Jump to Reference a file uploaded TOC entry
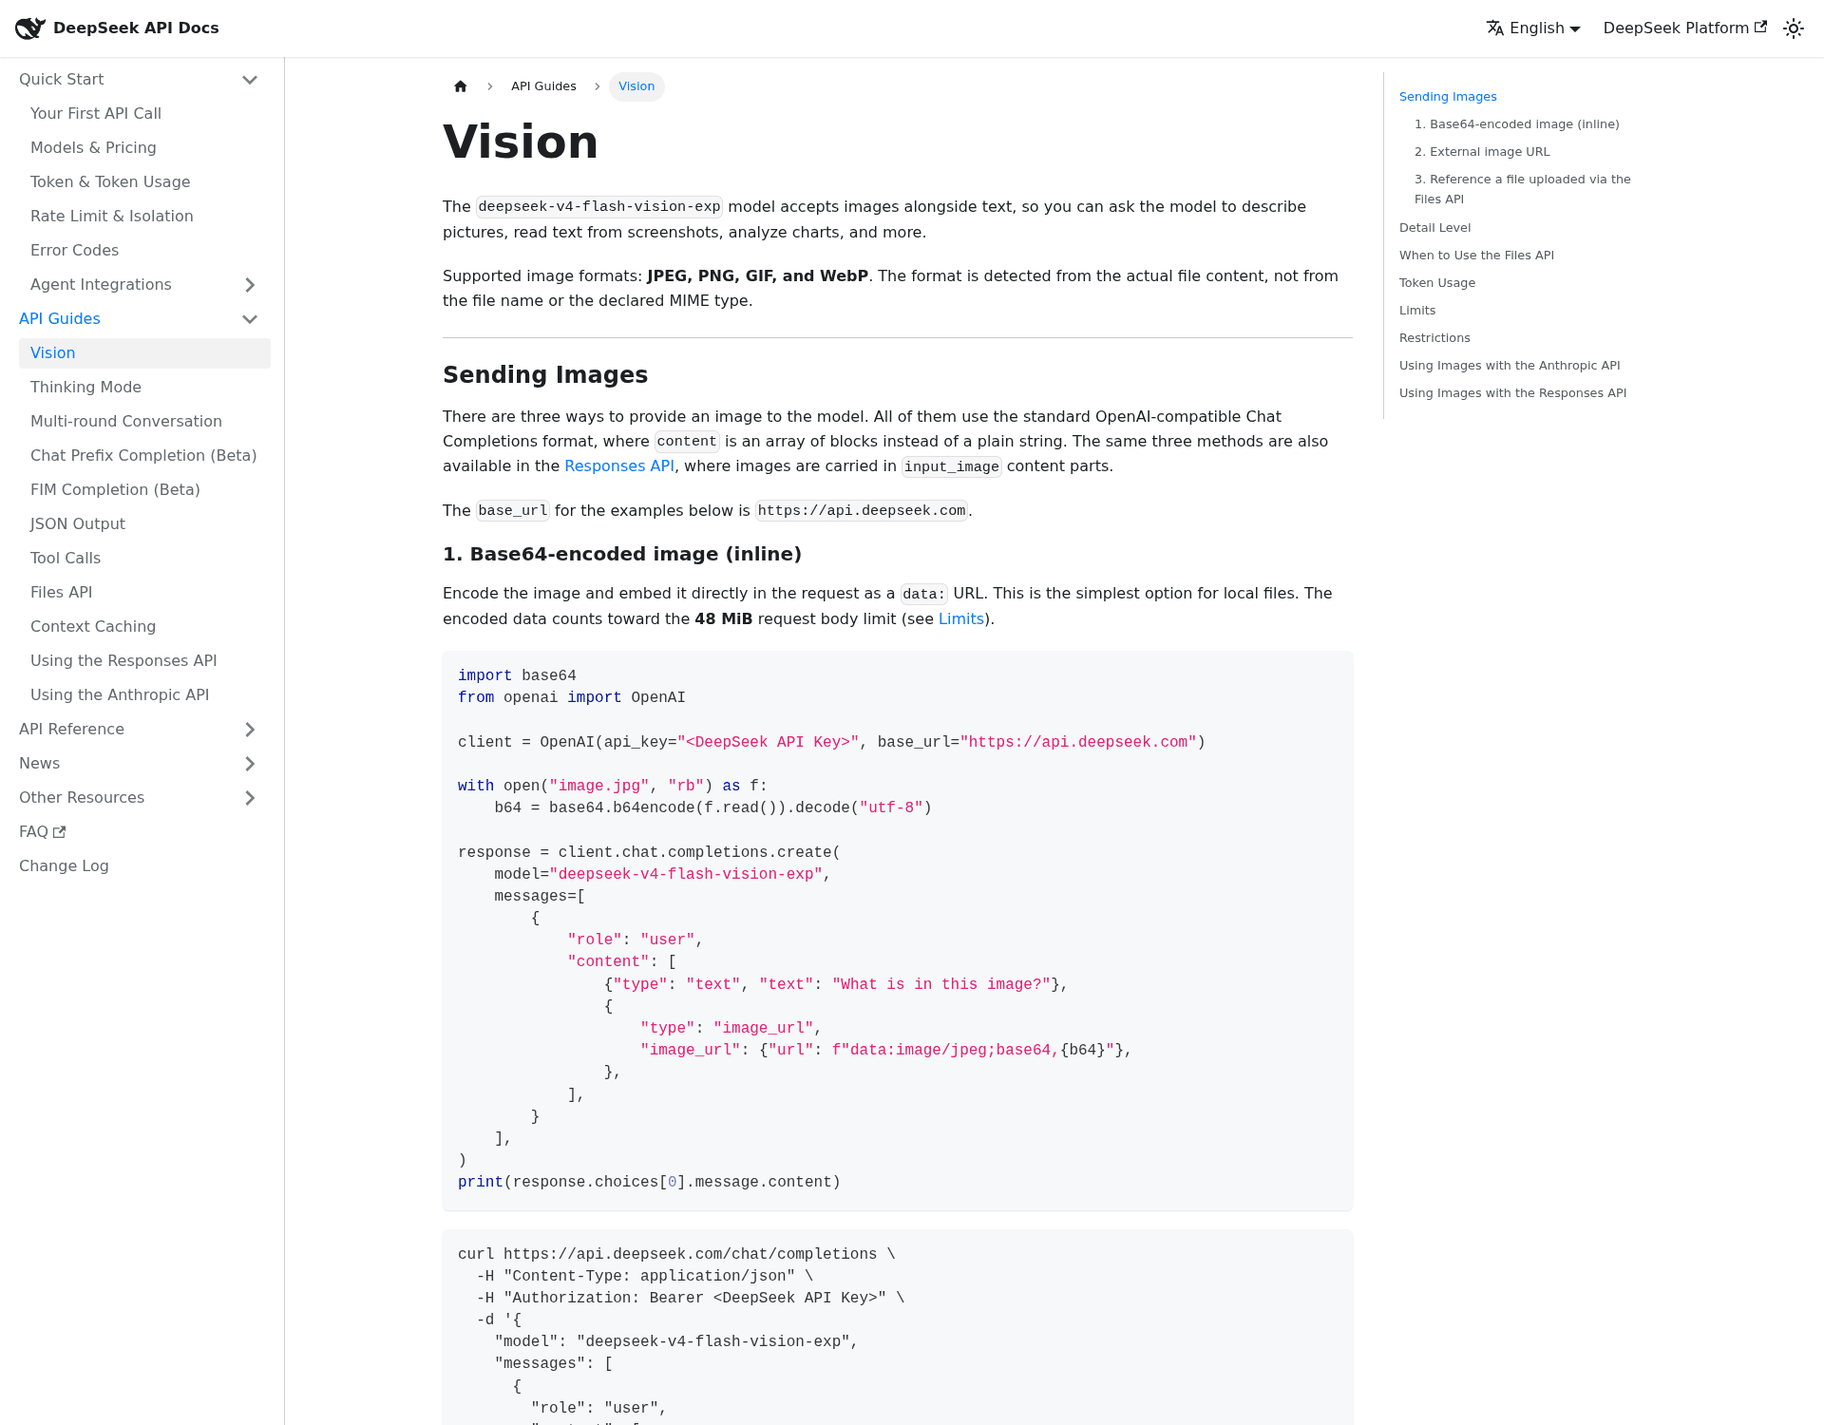Screen dimensions: 1824x1425 [1523, 189]
